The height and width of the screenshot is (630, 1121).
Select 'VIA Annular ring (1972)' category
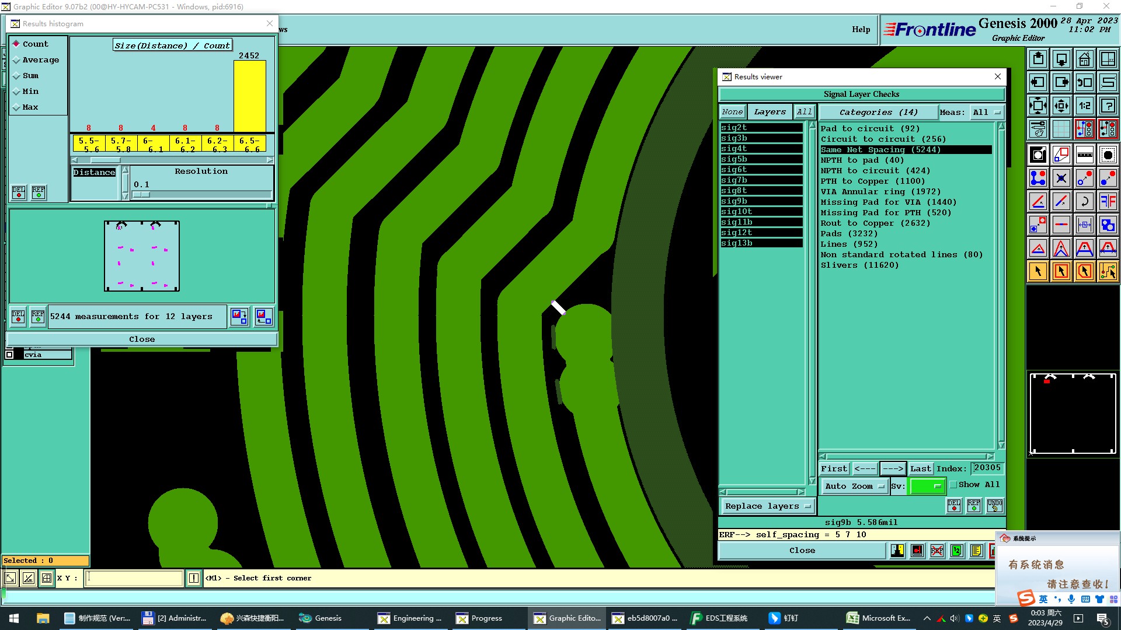[880, 192]
